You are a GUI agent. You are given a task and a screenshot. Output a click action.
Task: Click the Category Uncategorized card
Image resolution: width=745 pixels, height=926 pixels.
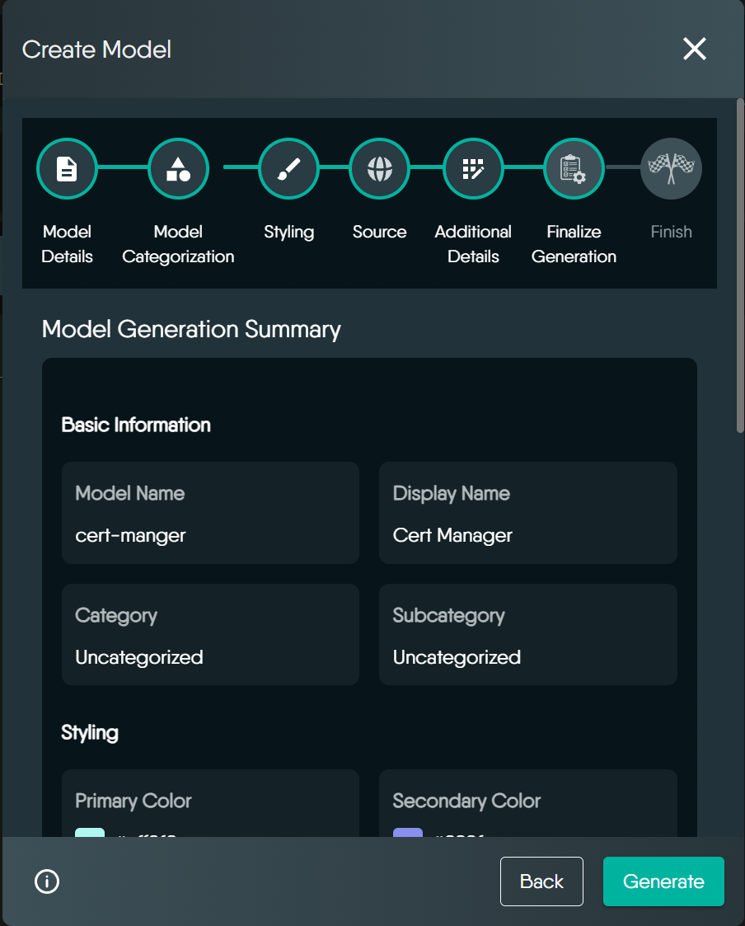pyautogui.click(x=210, y=635)
